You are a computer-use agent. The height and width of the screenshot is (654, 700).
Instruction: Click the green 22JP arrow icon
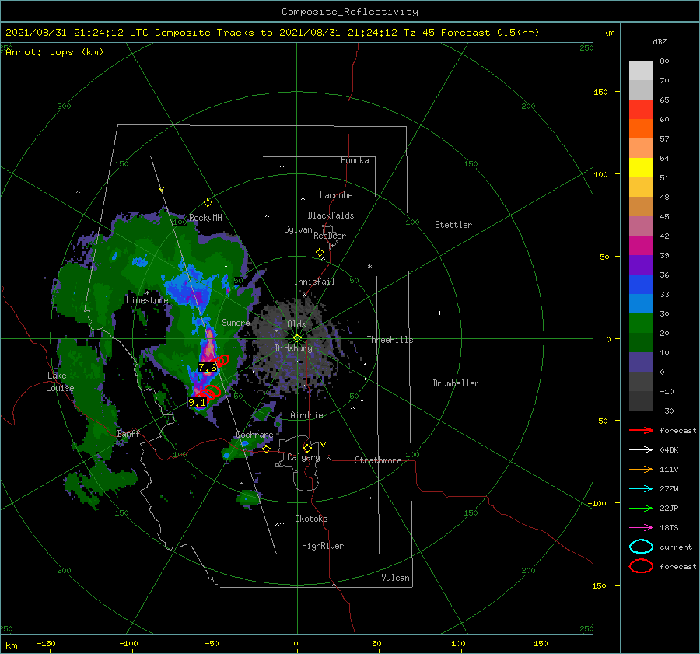click(641, 508)
